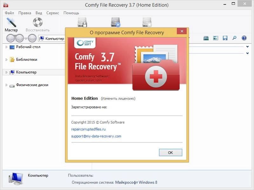Click the app icon in title bar
Image resolution: width=254 pixels, height=190 pixels.
(x=6, y=5)
